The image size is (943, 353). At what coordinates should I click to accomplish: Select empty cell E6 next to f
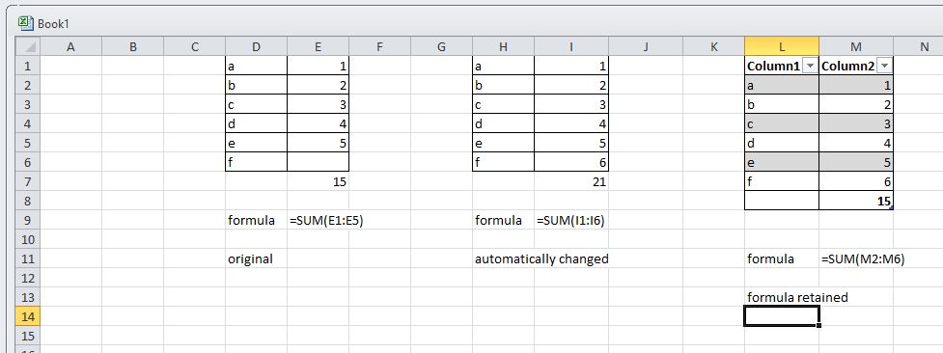pos(318,162)
